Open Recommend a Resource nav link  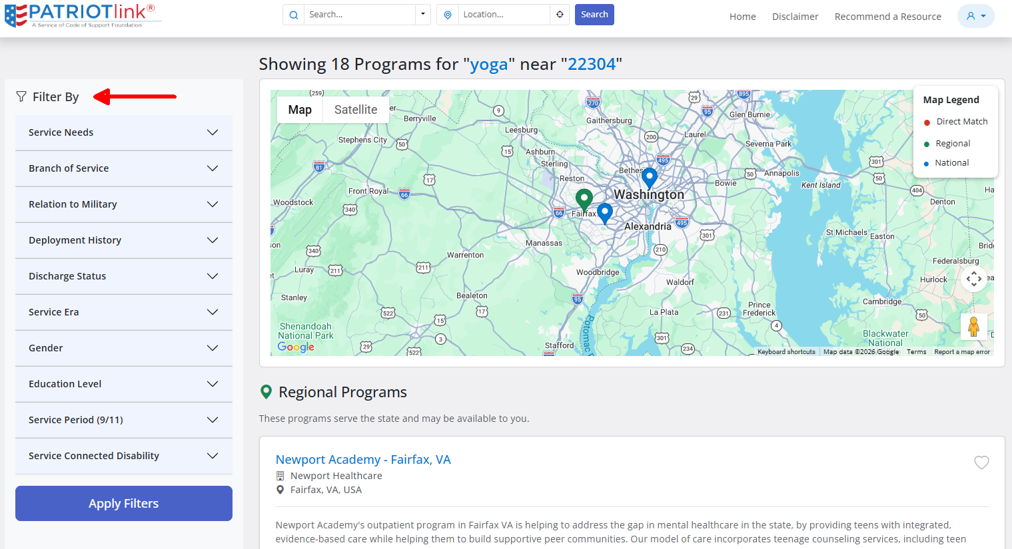click(887, 17)
